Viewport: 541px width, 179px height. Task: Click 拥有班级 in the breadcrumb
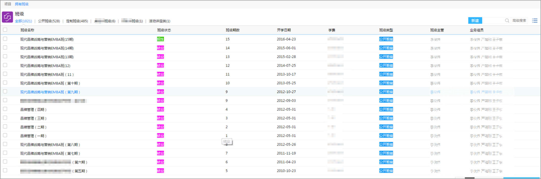tap(22, 4)
